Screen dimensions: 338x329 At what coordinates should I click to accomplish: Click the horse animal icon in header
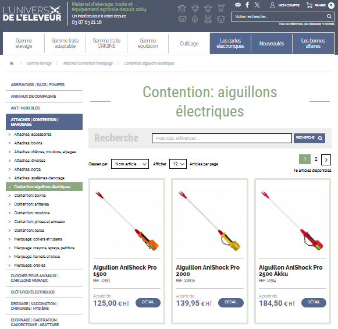(x=221, y=8)
